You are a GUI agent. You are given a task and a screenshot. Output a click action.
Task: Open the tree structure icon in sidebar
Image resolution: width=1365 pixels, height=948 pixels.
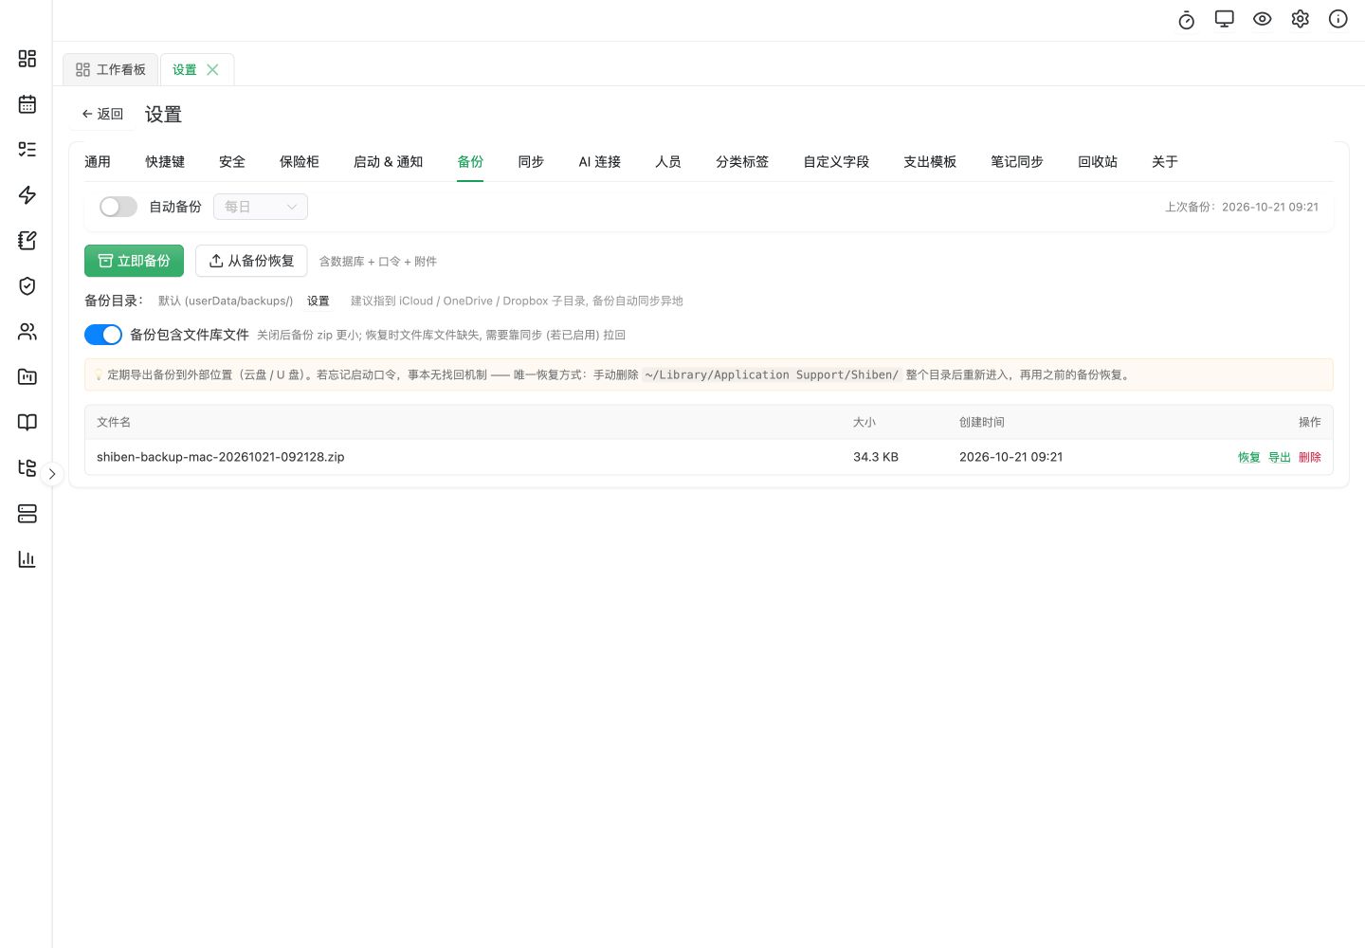(x=27, y=468)
